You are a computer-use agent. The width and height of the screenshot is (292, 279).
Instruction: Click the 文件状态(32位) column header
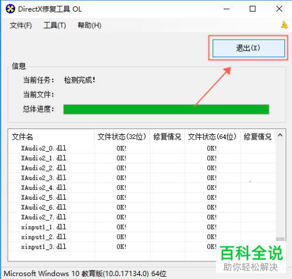(x=122, y=137)
